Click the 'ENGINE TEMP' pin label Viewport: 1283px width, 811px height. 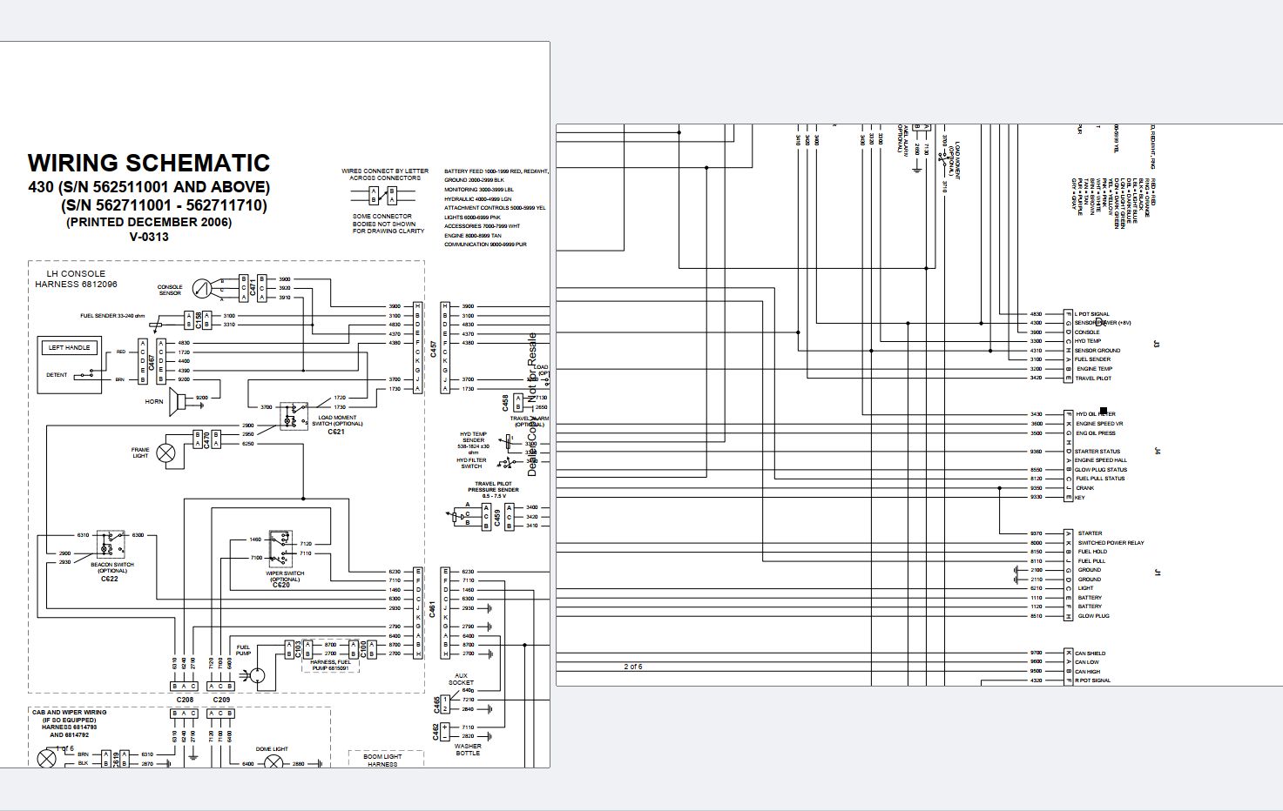click(x=1094, y=369)
